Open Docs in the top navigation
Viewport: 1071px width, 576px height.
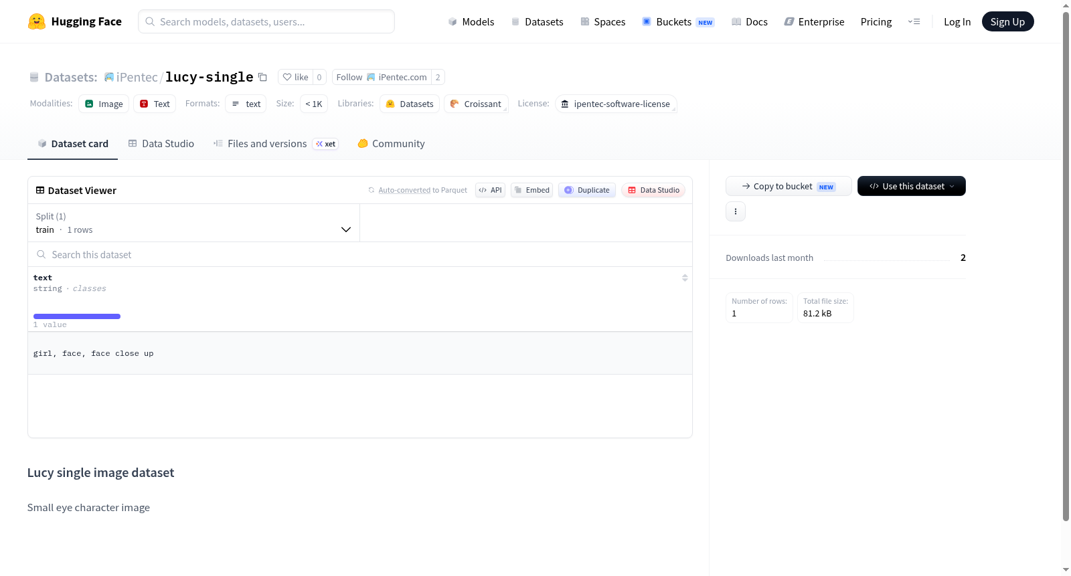(750, 22)
